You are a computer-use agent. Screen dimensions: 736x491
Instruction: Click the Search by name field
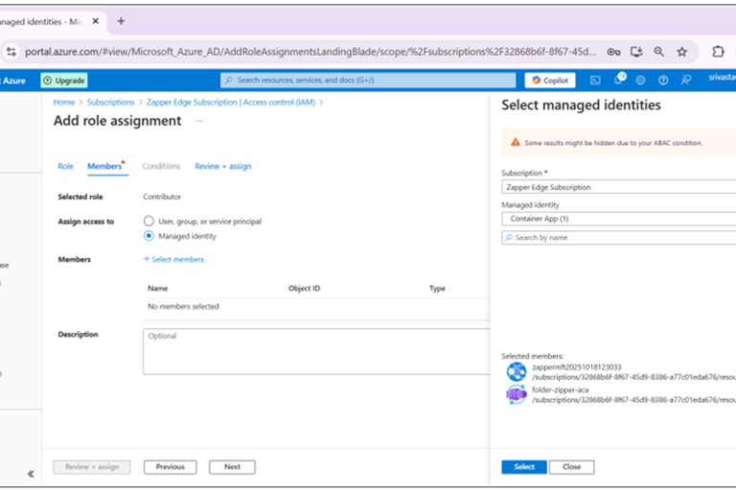click(x=619, y=238)
